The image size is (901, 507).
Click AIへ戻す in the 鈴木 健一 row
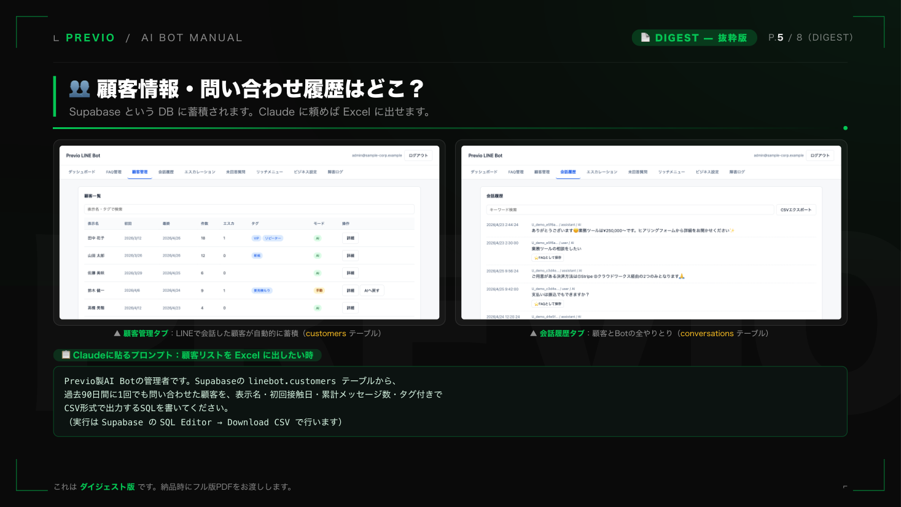click(372, 290)
